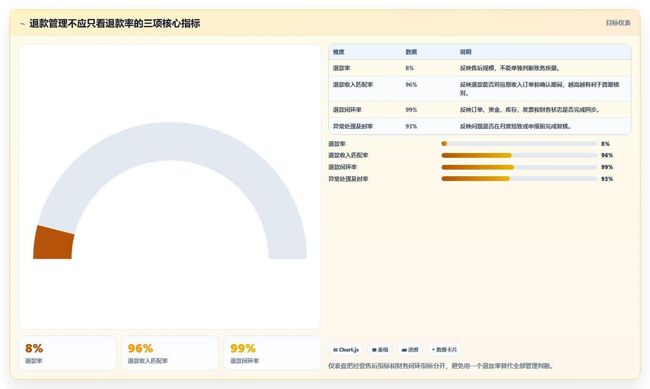Click the 退款闭环率 progress bar

coord(519,167)
